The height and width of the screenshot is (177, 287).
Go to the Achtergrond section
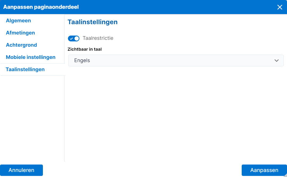pyautogui.click(x=21, y=45)
